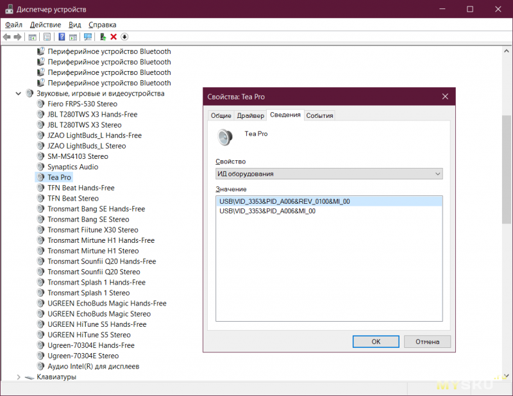Viewport: 513px width, 396px height.
Task: Switch to the Драйвер tab
Action: [x=250, y=115]
